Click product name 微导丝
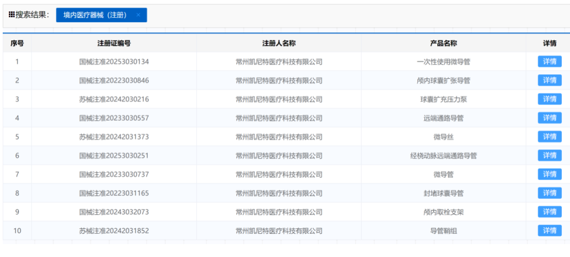Screen dimensions: 570x257 [x=443, y=137]
